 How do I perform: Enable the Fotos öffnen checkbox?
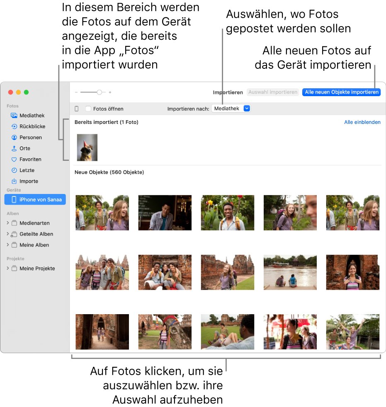88,108
